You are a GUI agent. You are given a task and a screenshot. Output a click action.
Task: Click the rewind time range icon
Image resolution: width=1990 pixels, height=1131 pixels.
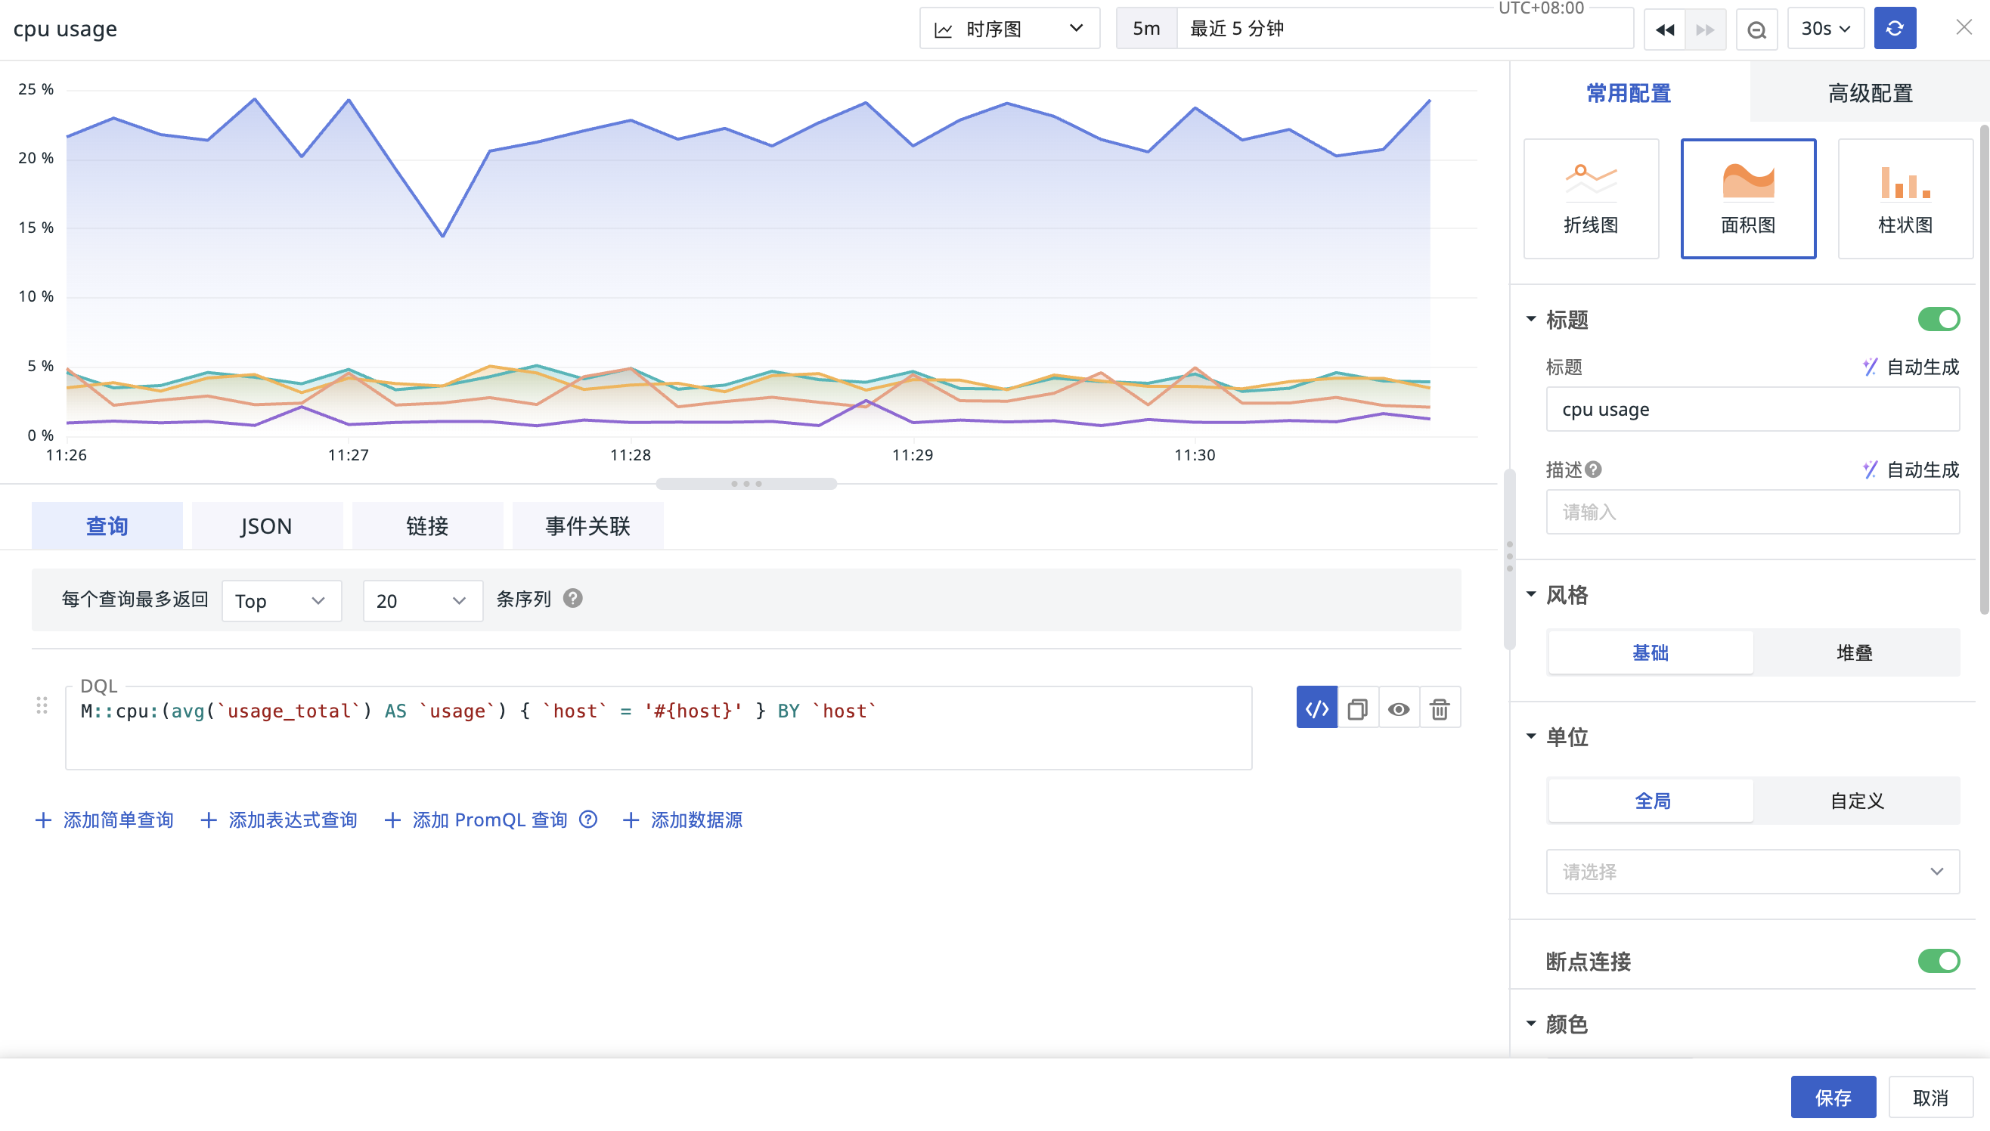click(1664, 29)
